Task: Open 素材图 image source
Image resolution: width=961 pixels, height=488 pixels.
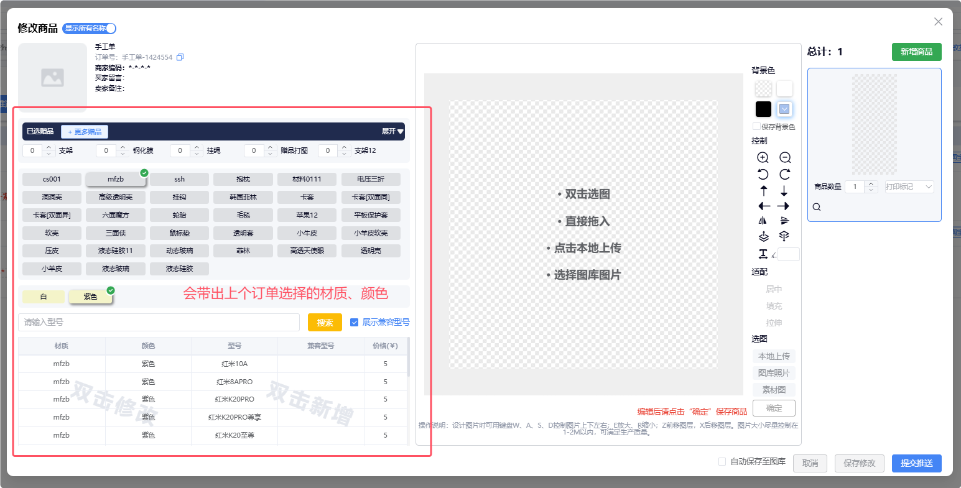Action: coord(774,390)
